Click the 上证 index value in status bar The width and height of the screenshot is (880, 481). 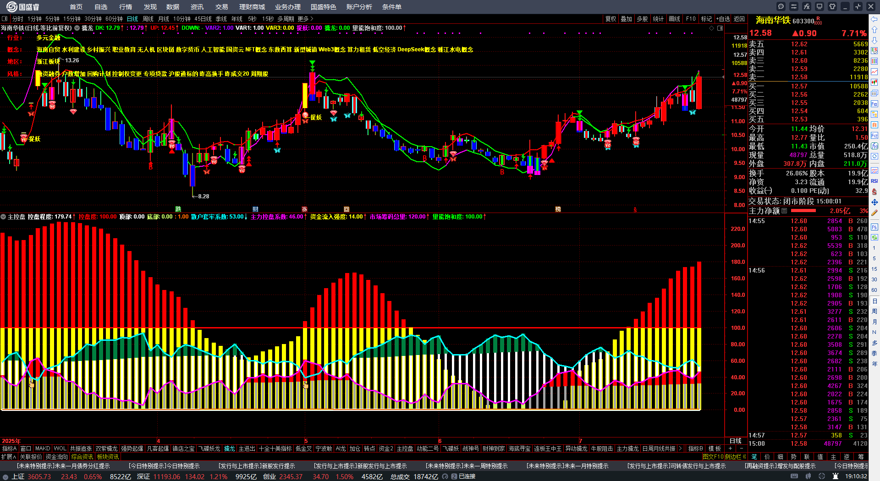39,476
